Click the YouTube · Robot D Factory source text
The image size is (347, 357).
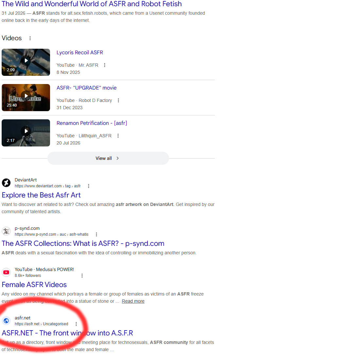[84, 100]
